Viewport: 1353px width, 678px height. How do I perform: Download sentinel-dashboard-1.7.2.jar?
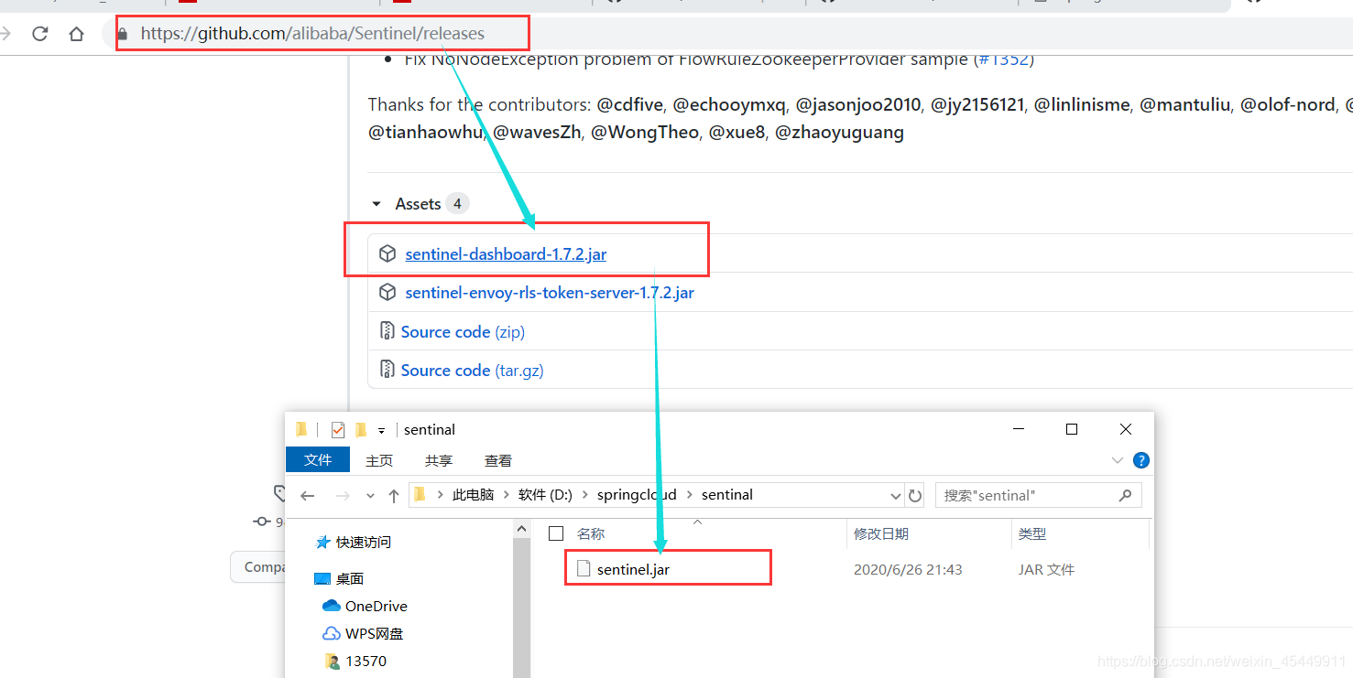506,254
